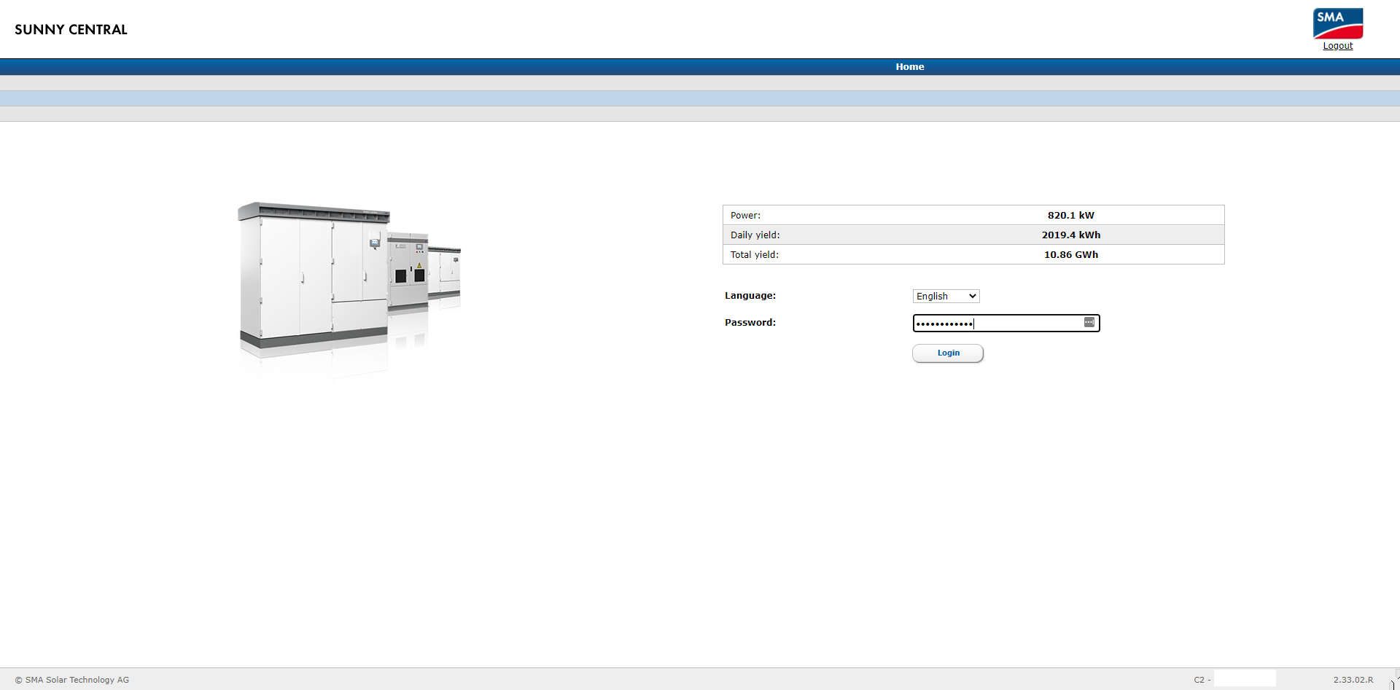Click the Password: label
This screenshot has width=1400, height=690.
tap(750, 322)
